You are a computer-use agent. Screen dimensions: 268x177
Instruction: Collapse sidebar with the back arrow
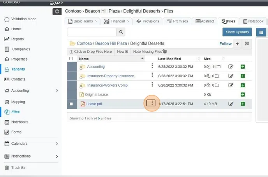[x=57, y=12]
